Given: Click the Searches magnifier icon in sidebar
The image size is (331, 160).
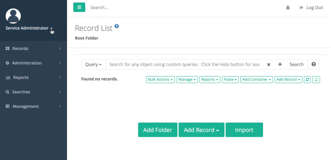Looking at the screenshot, I should click(7, 92).
